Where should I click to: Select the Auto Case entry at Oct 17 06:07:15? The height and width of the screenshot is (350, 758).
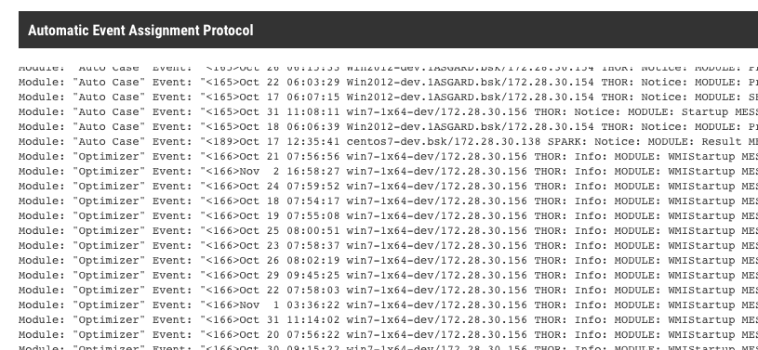(388, 97)
